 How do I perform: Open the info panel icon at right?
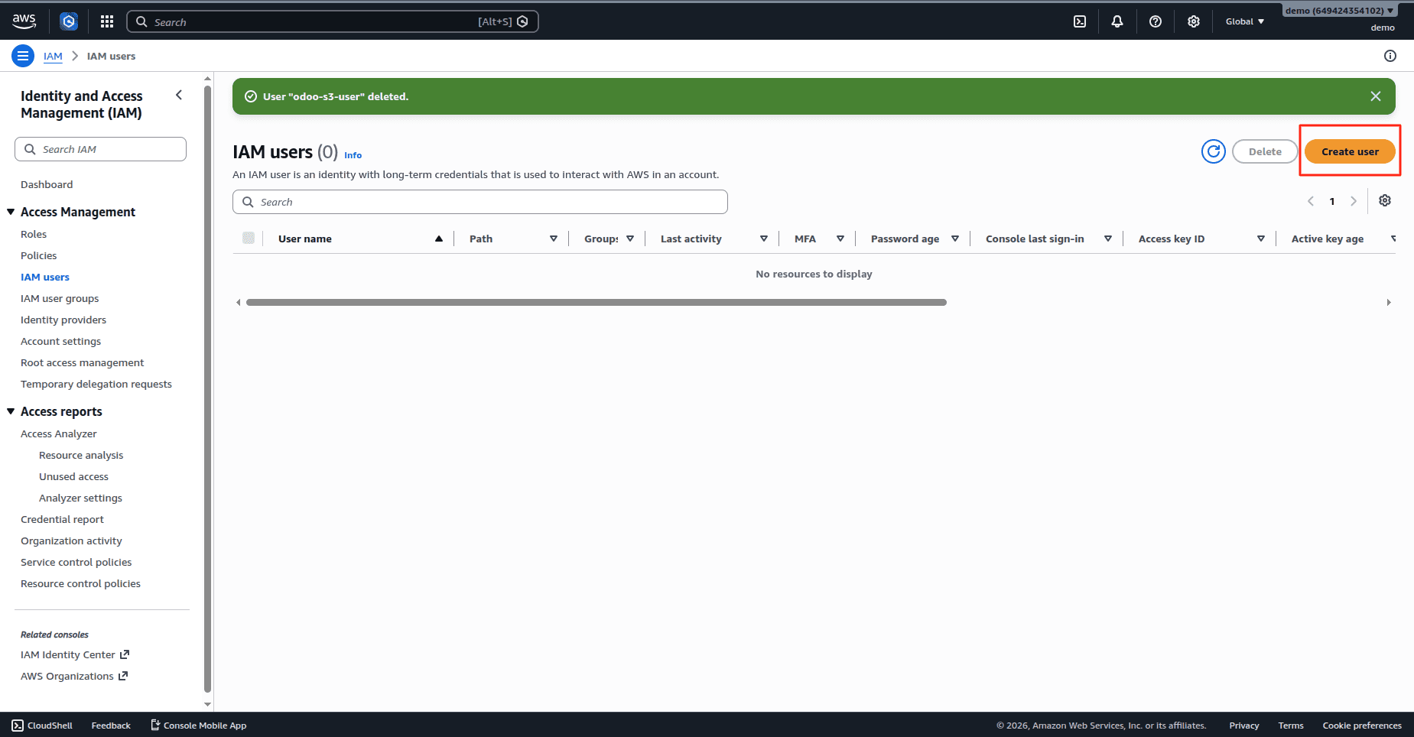pyautogui.click(x=1390, y=56)
